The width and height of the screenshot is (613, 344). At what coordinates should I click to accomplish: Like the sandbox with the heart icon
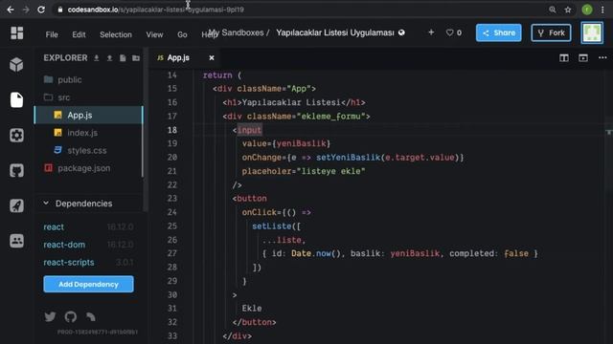point(449,32)
